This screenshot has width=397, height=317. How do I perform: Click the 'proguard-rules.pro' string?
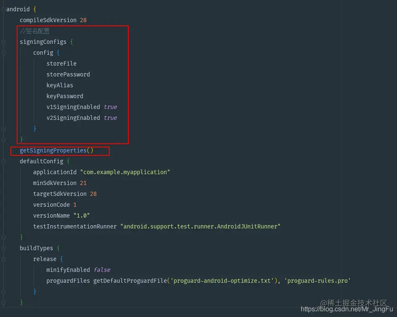318,281
